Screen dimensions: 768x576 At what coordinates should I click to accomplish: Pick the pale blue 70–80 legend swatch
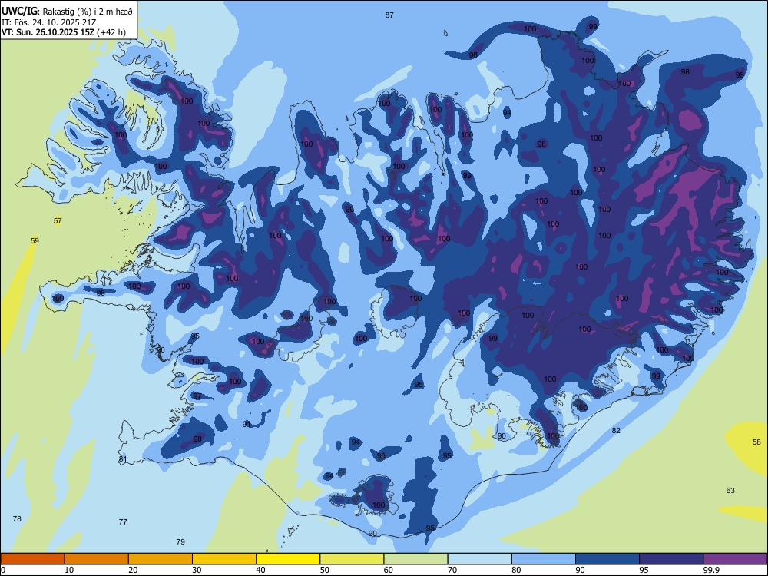point(479,559)
